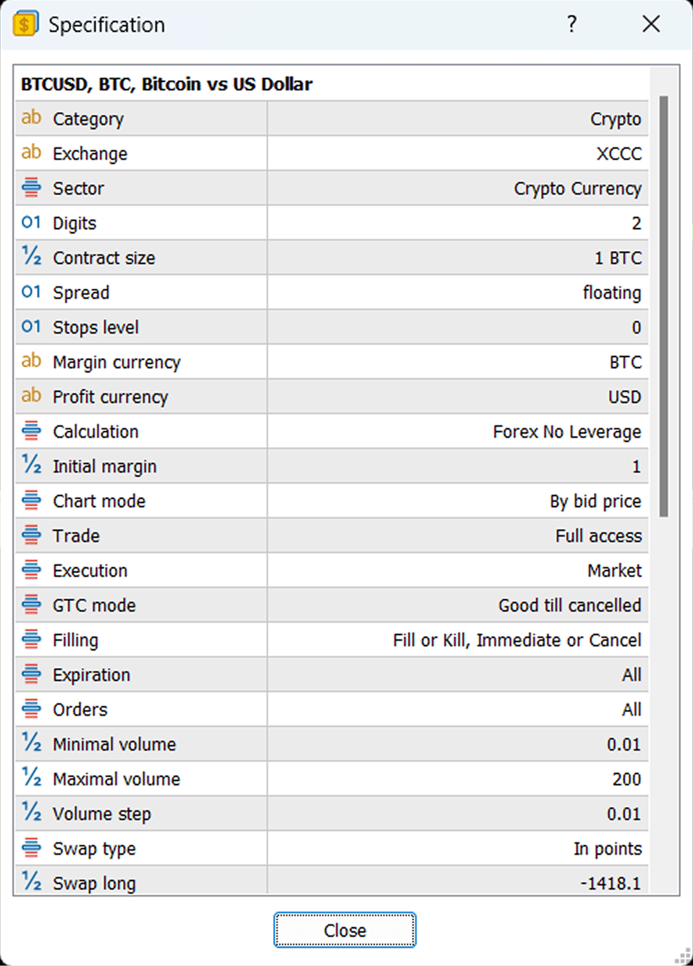Viewport: 693px width, 966px height.
Task: Close the Specification dialog window
Action: tap(651, 24)
